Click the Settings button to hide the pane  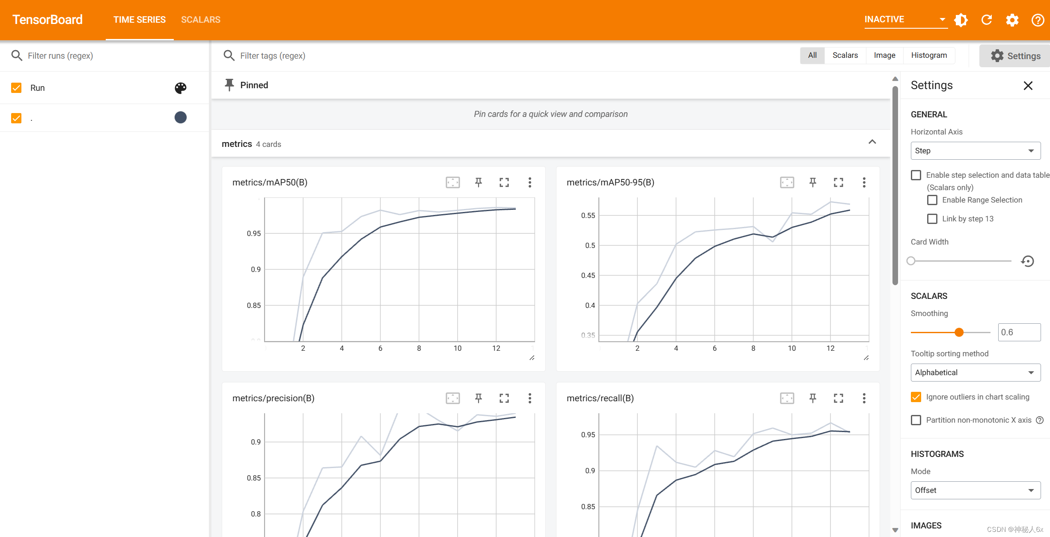tap(1015, 56)
